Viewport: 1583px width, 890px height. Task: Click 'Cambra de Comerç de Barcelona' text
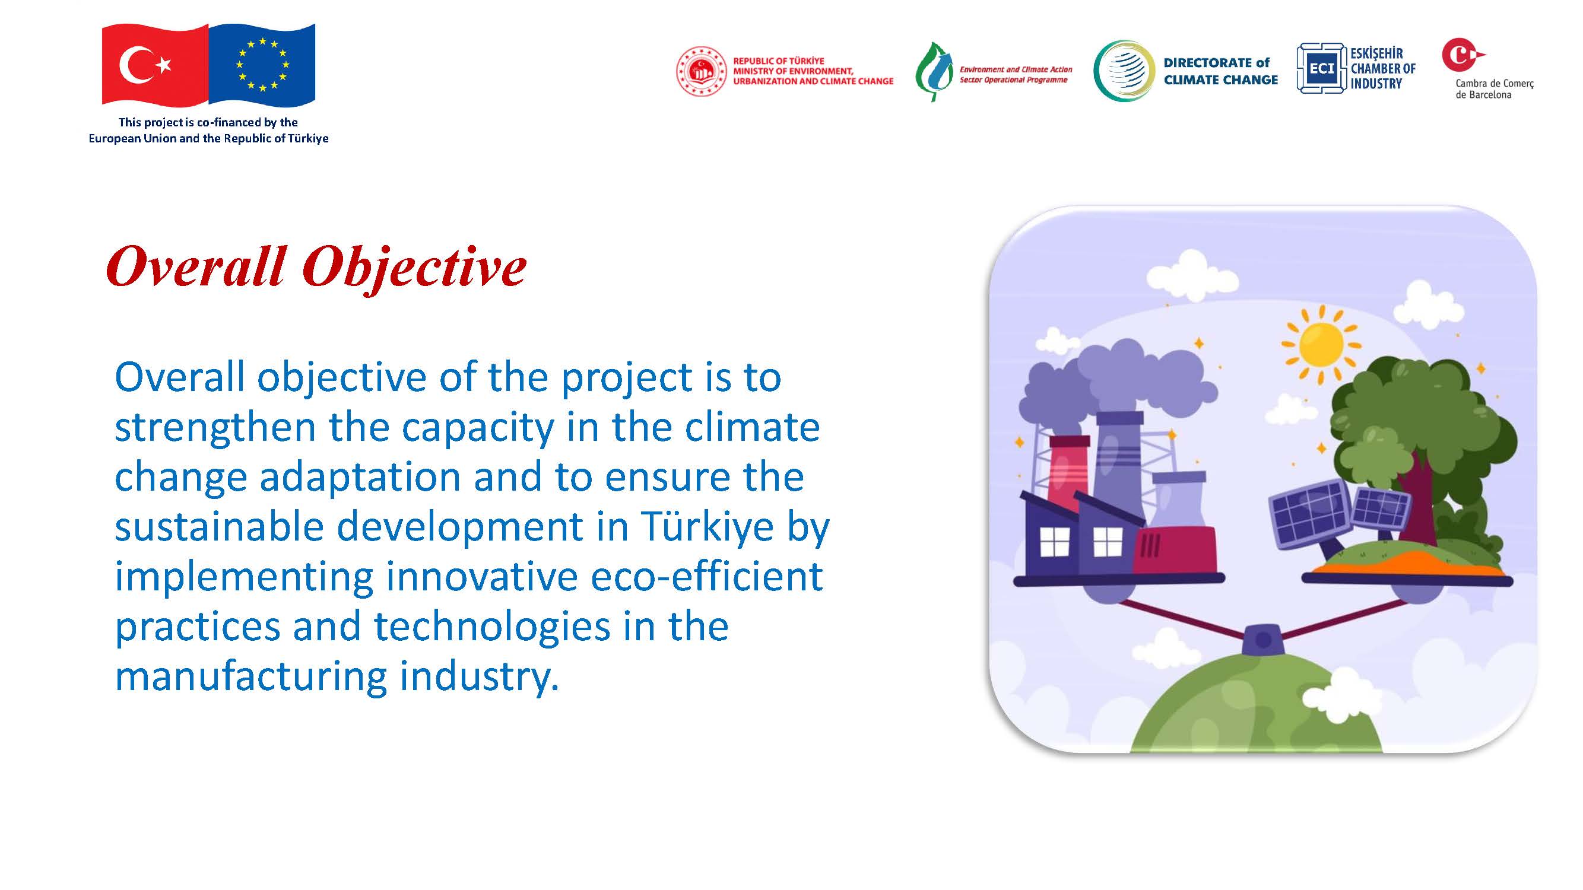click(1495, 89)
